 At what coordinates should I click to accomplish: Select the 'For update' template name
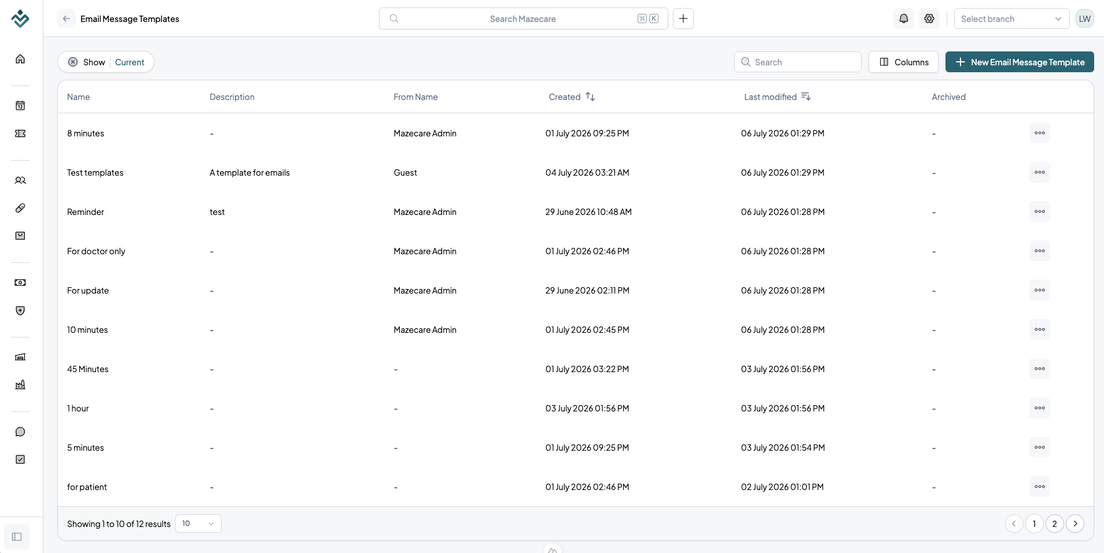click(88, 291)
